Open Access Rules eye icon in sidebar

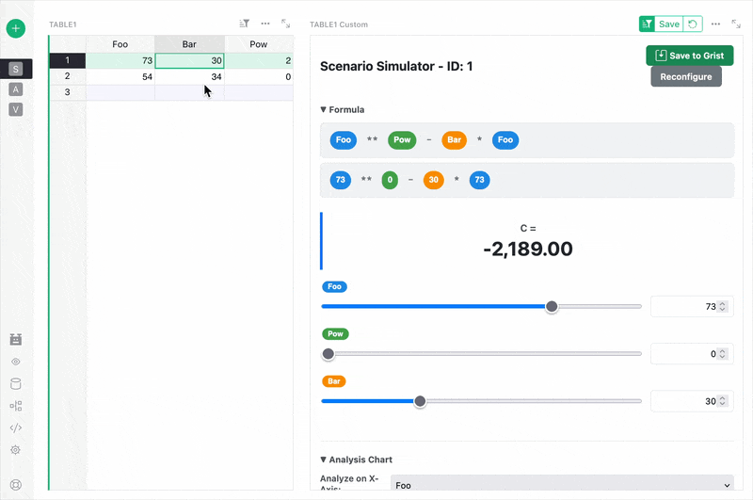pos(16,362)
